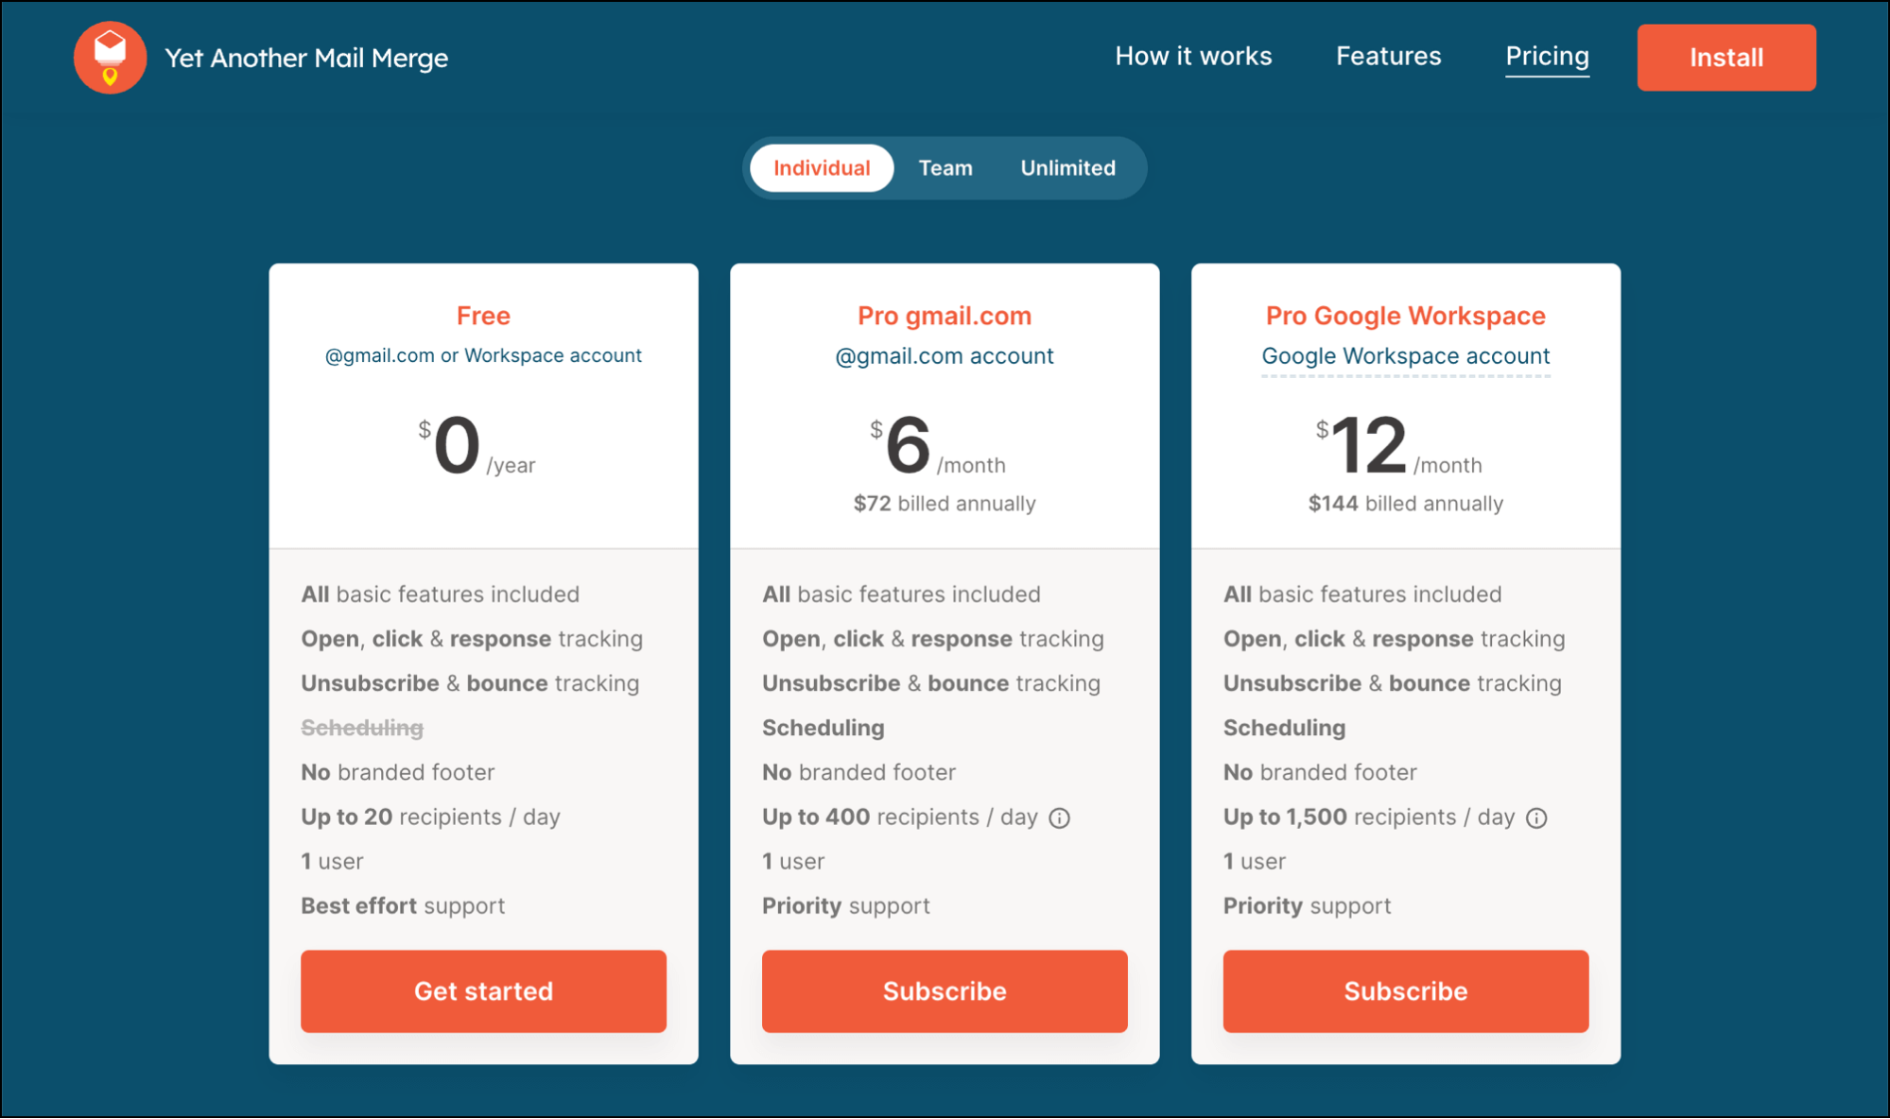Click the Install button in header
Viewport: 1890px width, 1119px height.
coord(1726,58)
